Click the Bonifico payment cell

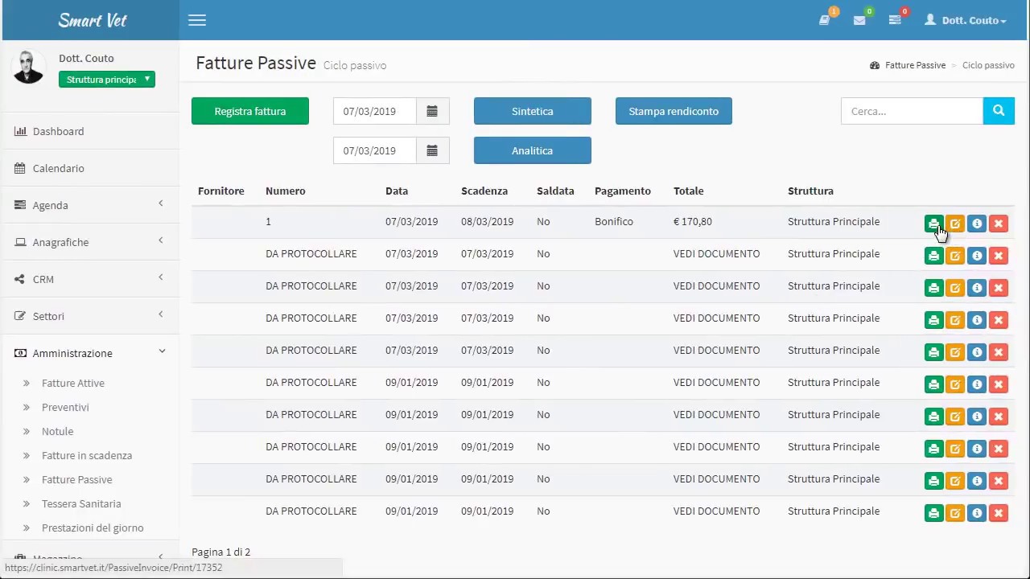pos(614,221)
